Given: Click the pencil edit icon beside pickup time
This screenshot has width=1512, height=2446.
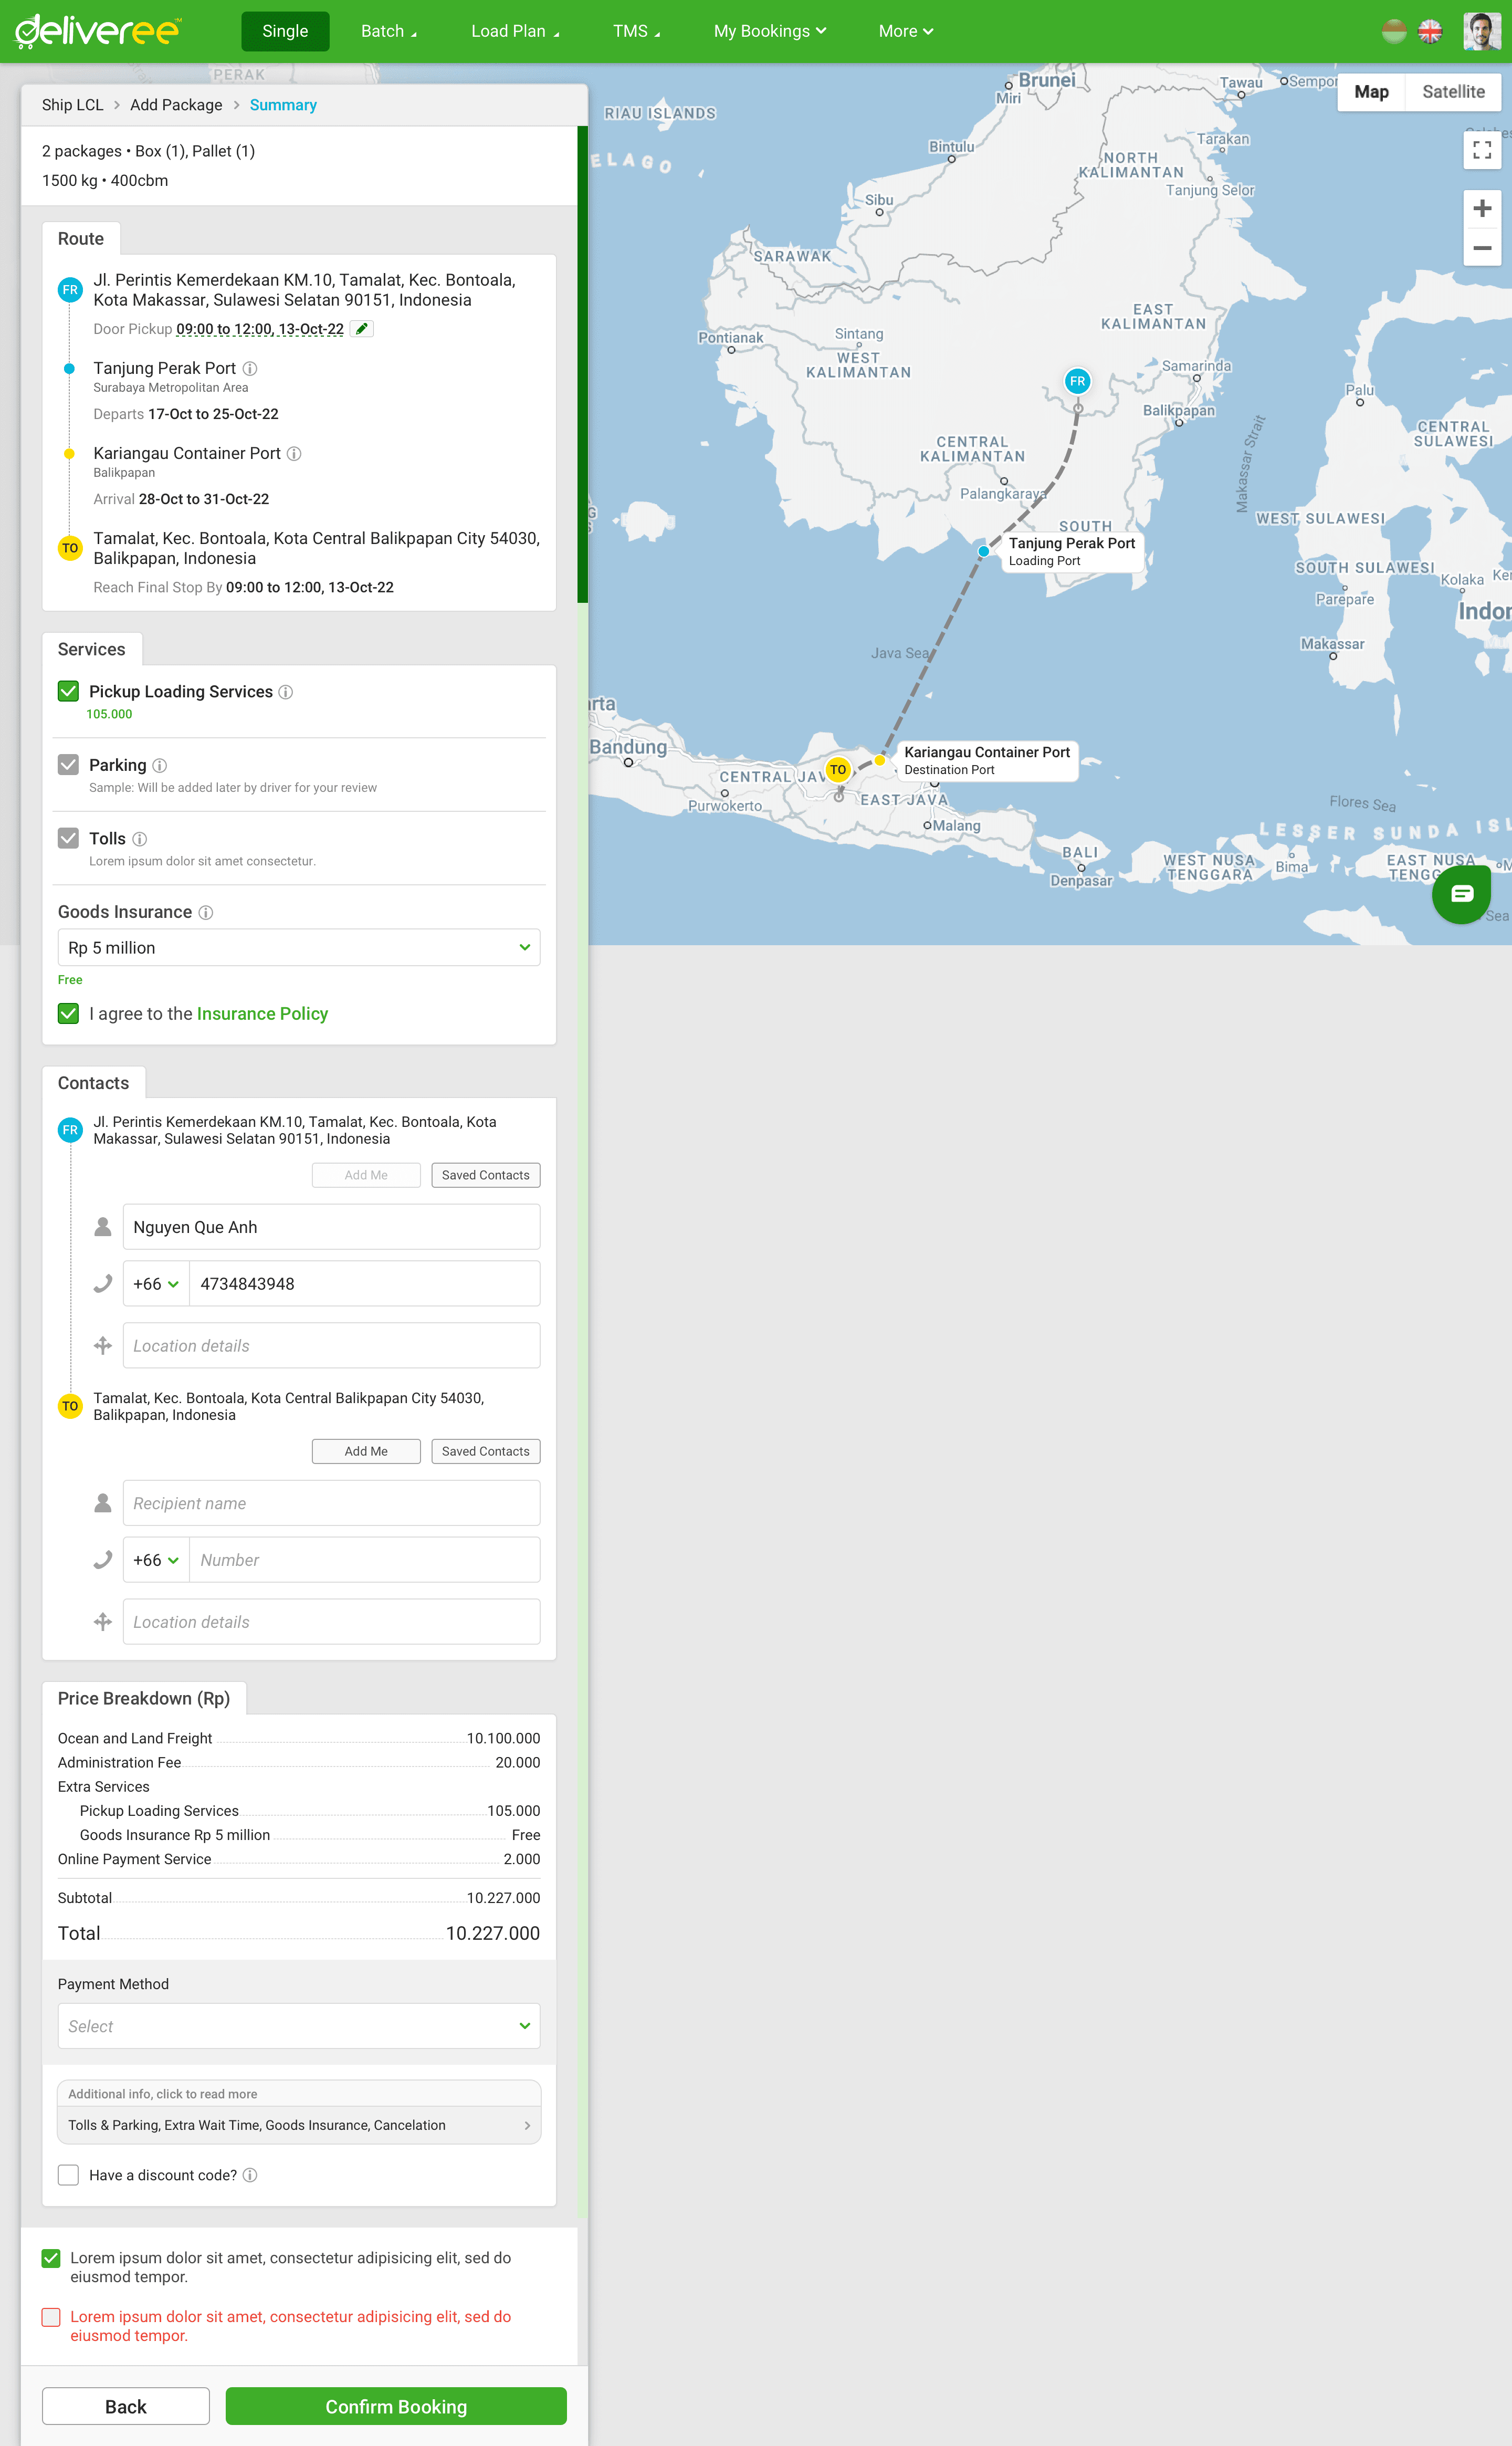Looking at the screenshot, I should pos(362,329).
